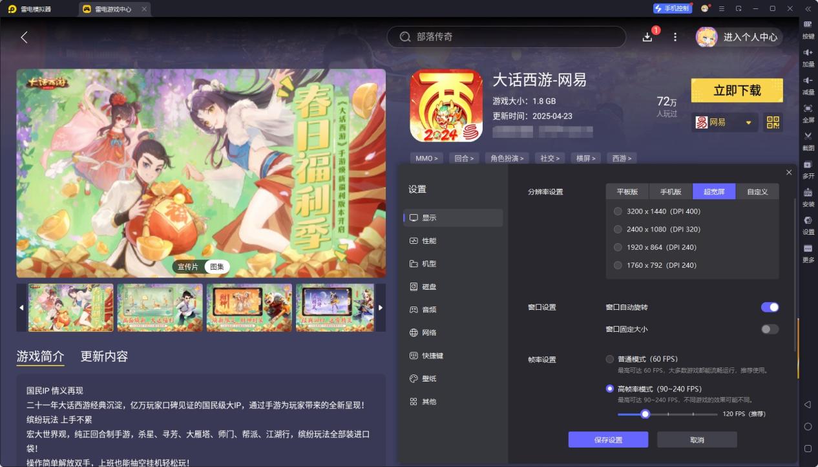Open the 其他 other settings section

(x=453, y=402)
